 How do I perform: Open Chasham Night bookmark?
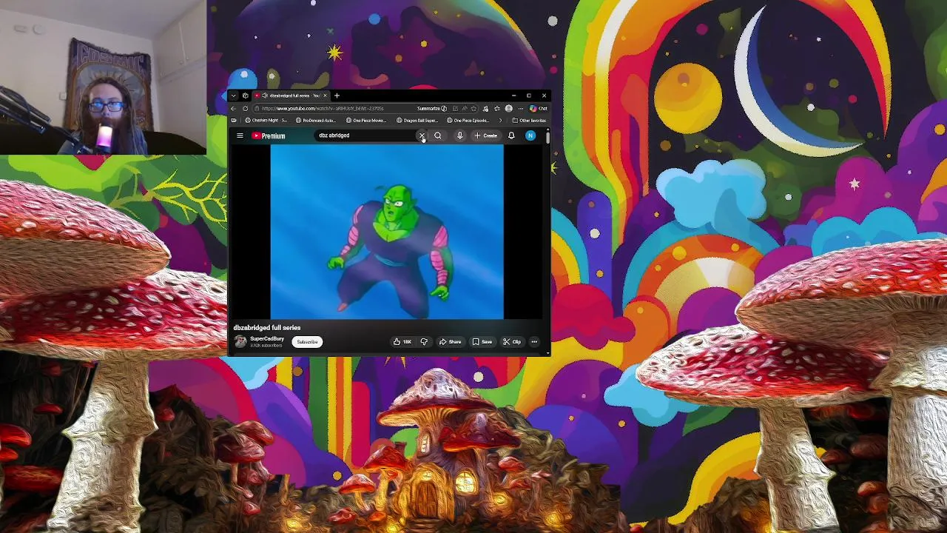266,120
